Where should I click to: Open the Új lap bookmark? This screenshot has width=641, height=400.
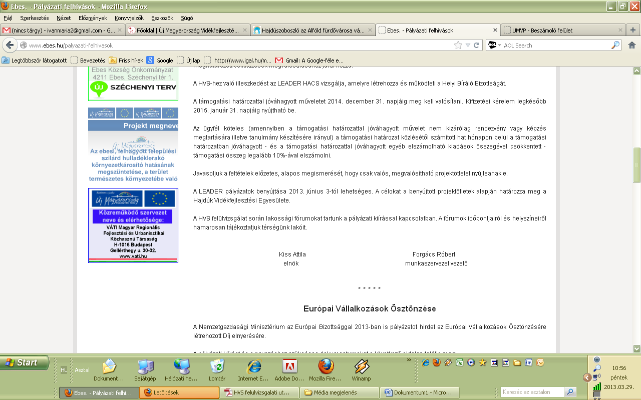[188, 60]
